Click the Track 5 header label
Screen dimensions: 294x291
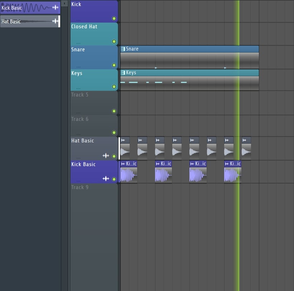point(79,95)
